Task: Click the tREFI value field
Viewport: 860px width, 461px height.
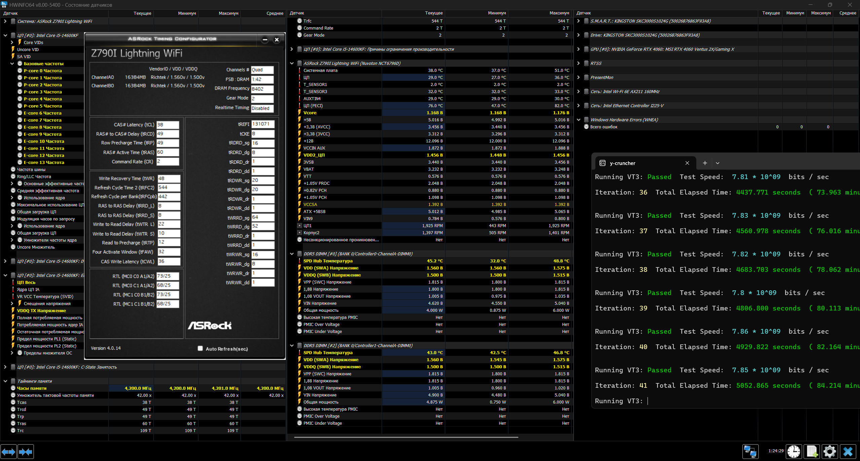Action: click(263, 124)
